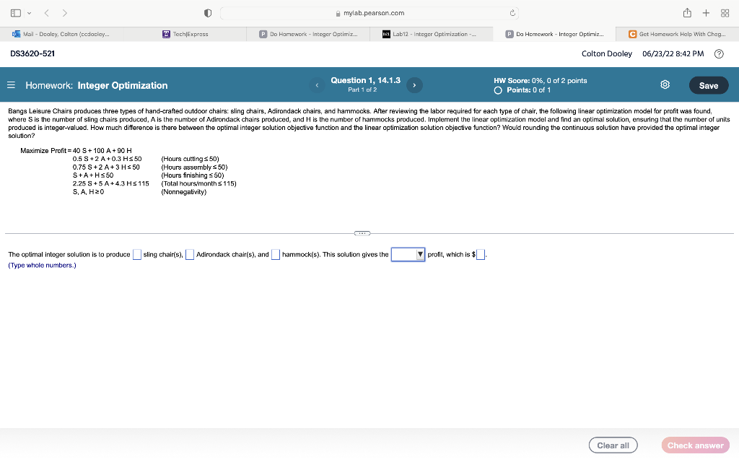Open the profit type dropdown

click(x=408, y=255)
